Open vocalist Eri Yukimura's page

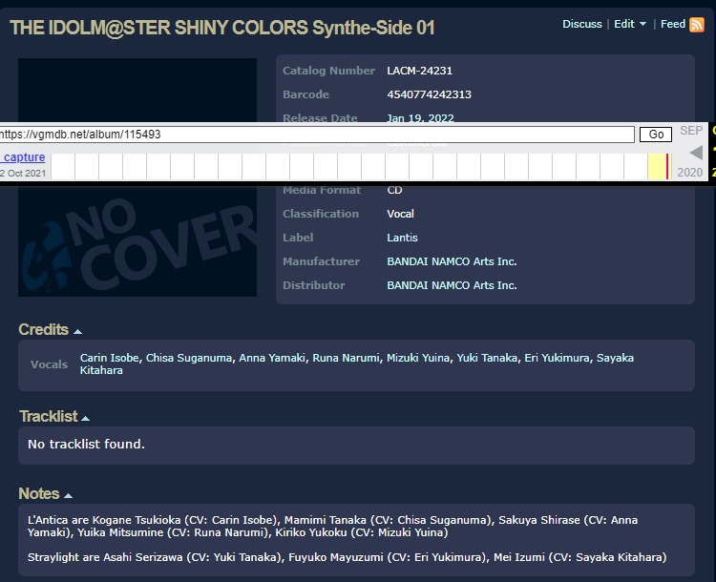tap(557, 358)
